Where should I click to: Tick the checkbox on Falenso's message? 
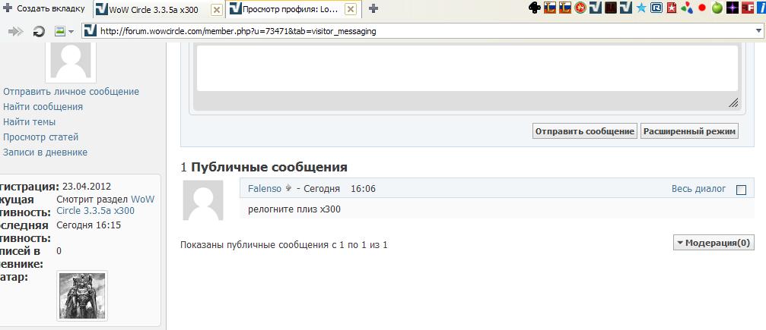point(742,190)
